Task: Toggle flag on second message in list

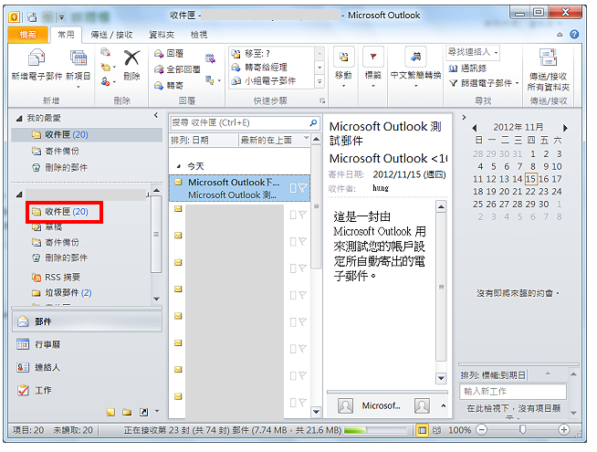Action: [303, 215]
